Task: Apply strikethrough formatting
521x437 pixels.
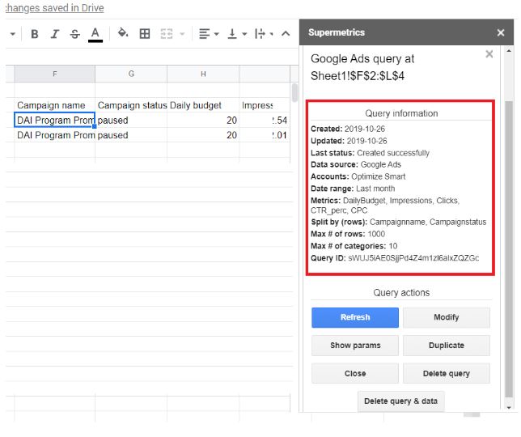Action: click(x=75, y=33)
